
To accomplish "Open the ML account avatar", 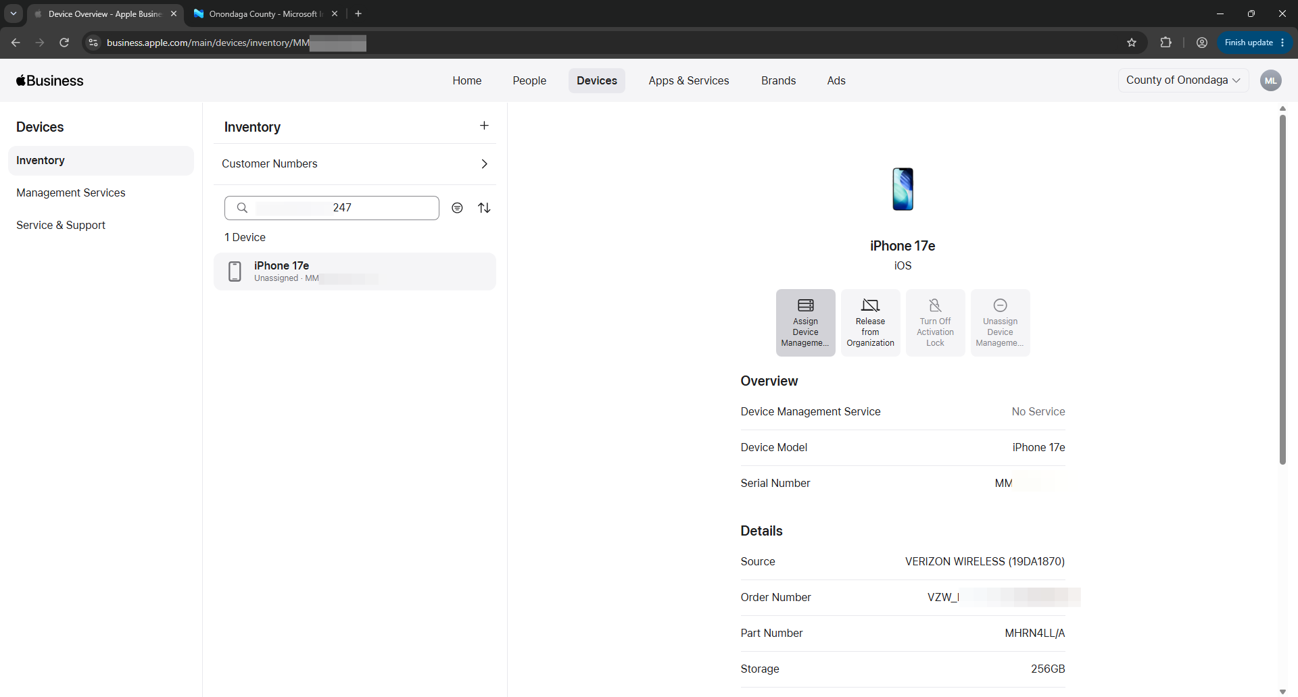I will (1270, 80).
